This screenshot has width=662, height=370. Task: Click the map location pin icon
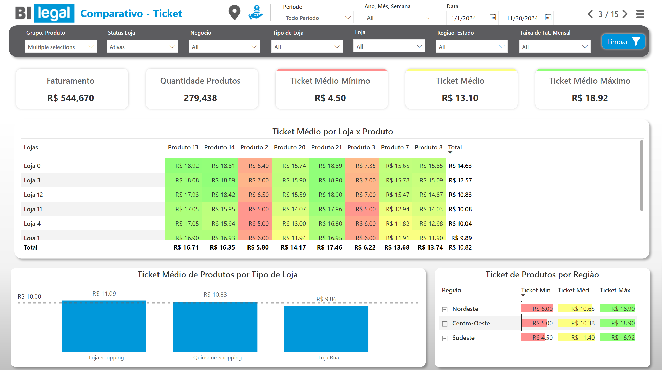pyautogui.click(x=234, y=13)
